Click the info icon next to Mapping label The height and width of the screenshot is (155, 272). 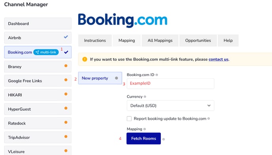coord(145,129)
